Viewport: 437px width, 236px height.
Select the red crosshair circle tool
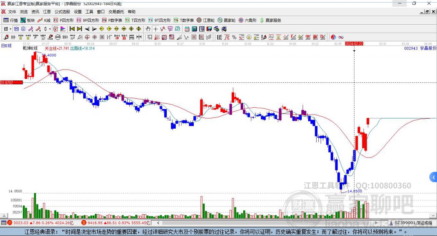87,37
